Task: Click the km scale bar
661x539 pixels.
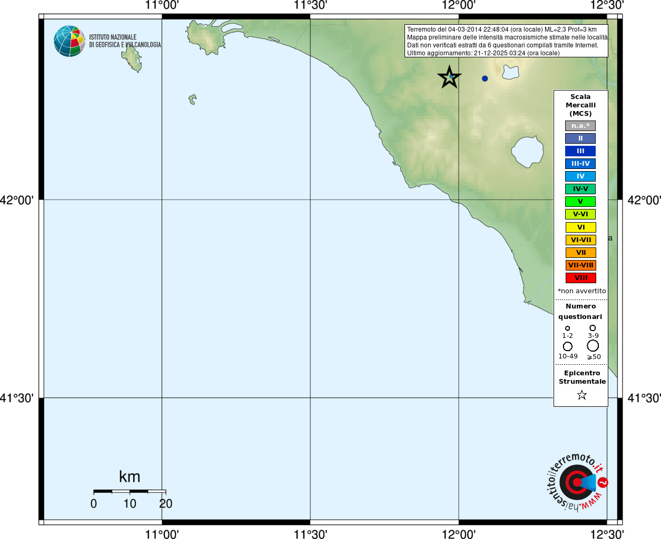Action: click(x=130, y=492)
